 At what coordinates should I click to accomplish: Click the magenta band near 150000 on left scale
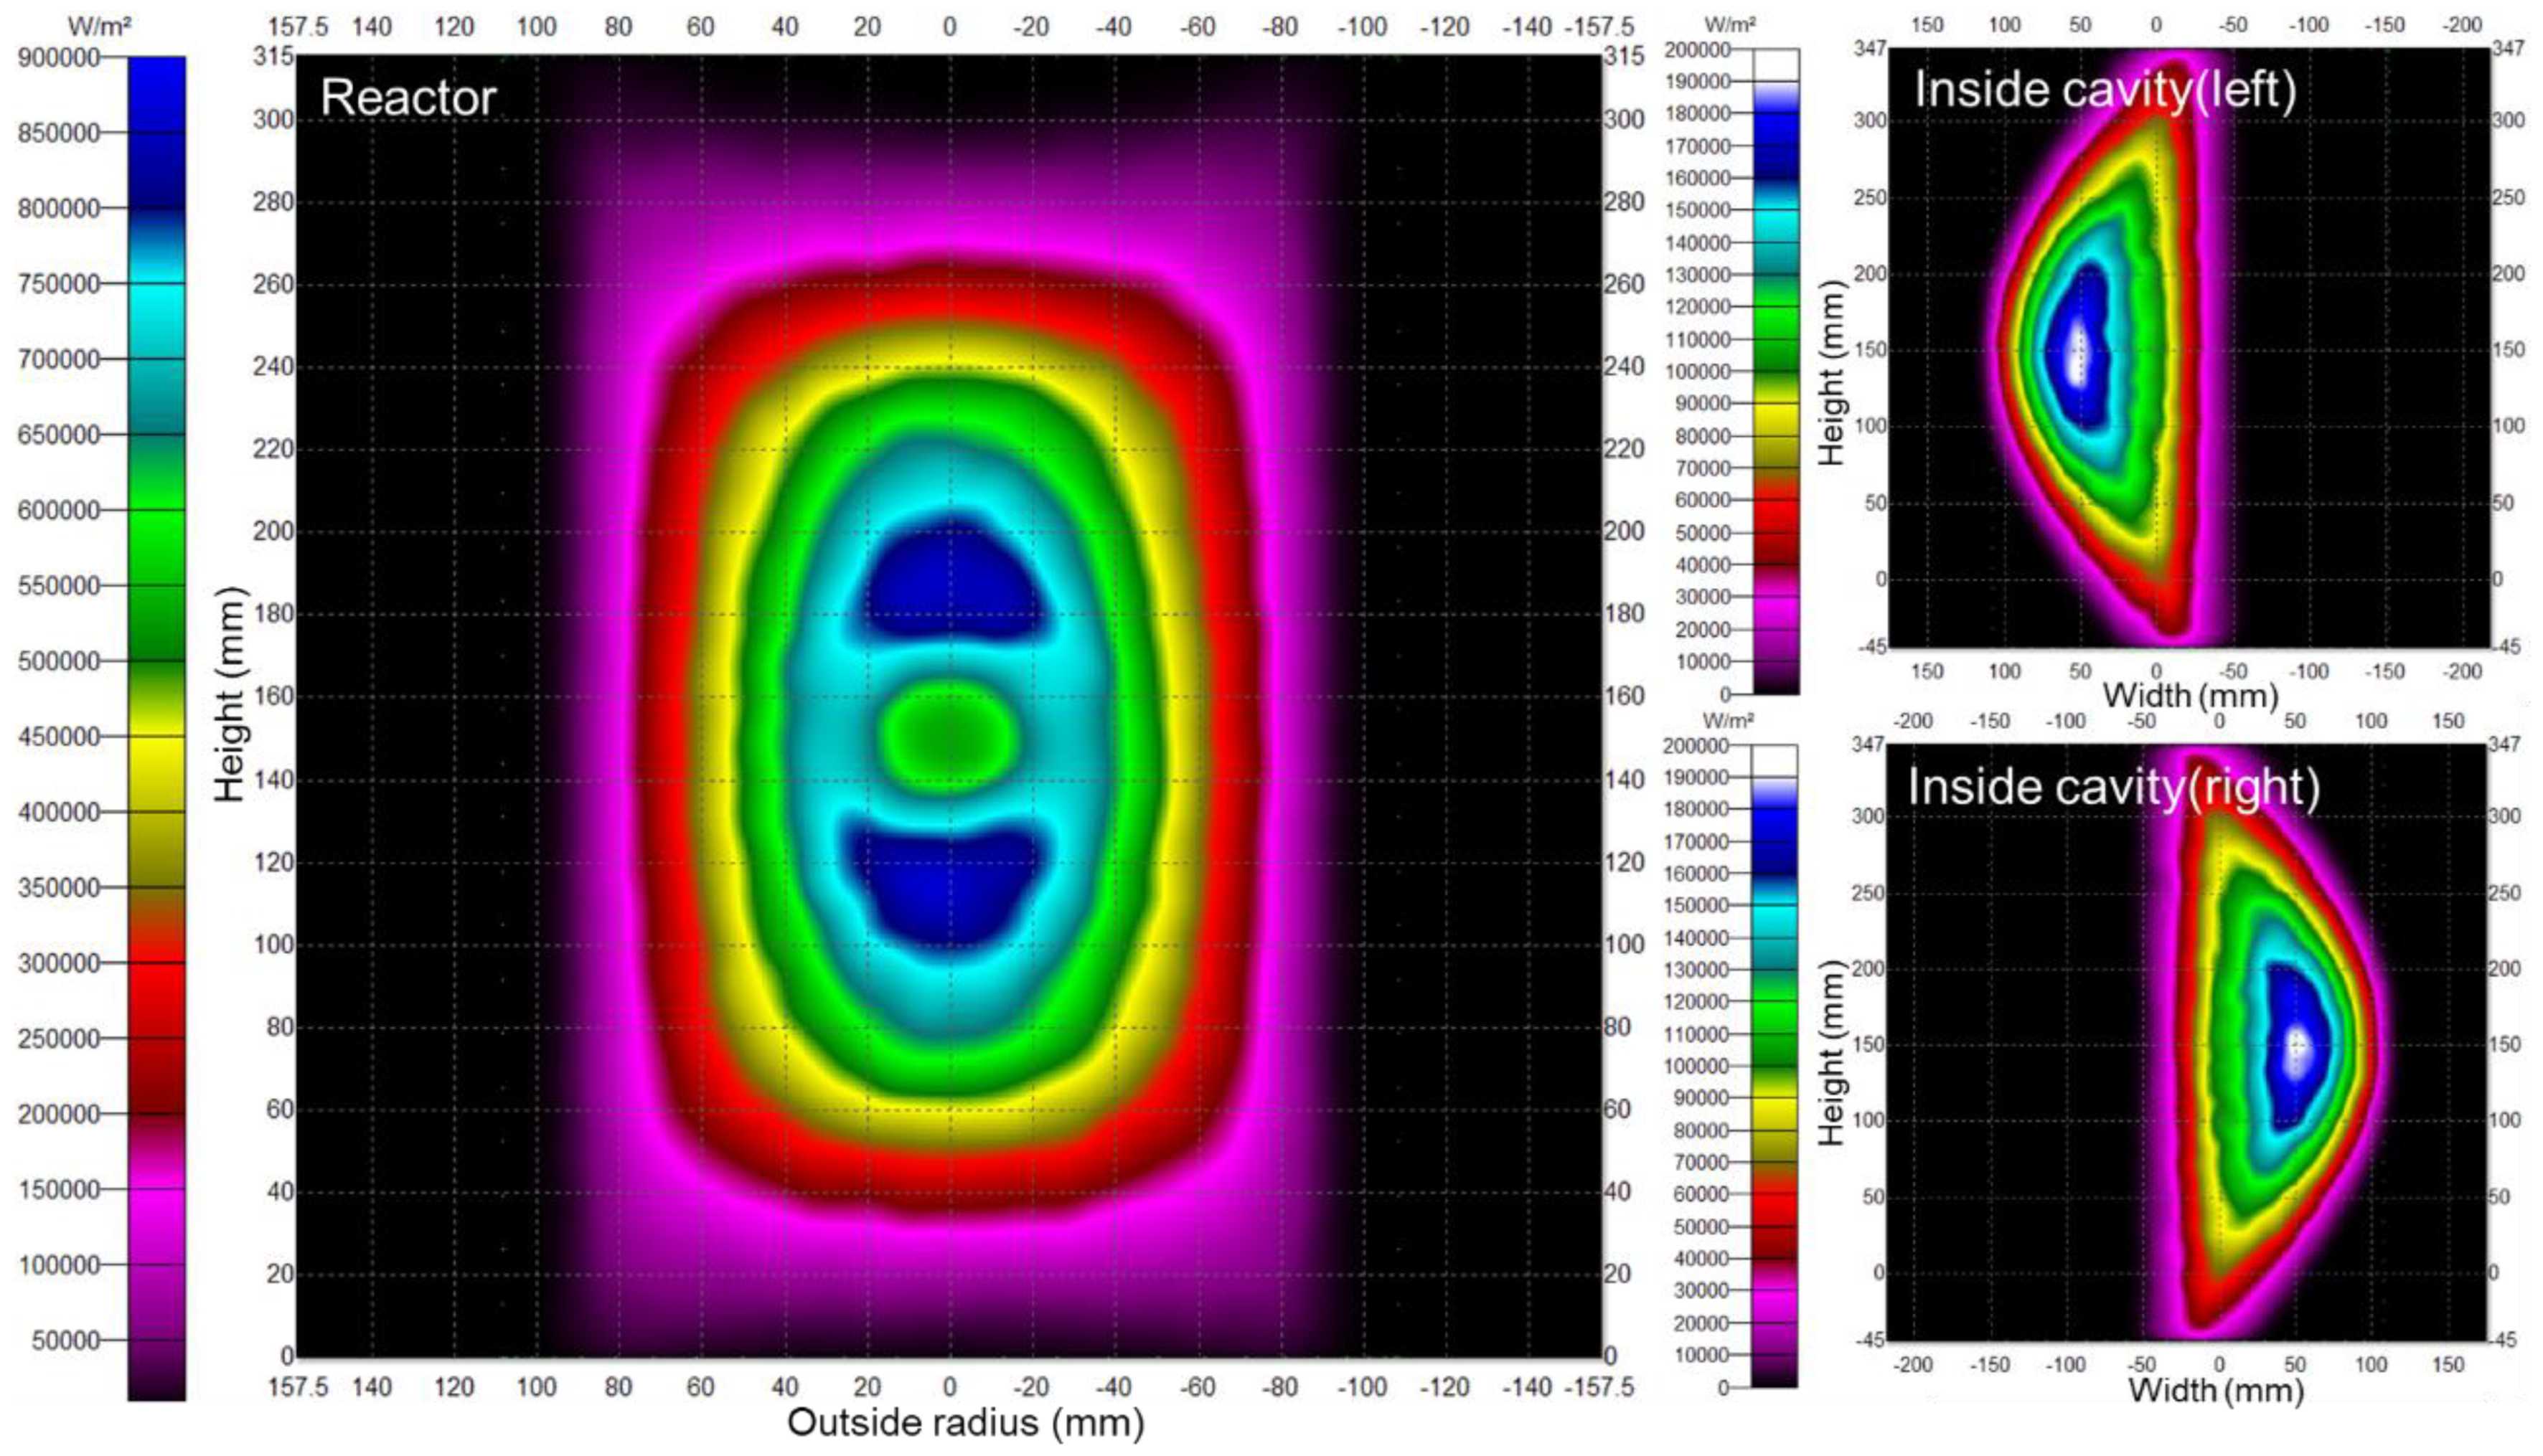(x=156, y=1195)
